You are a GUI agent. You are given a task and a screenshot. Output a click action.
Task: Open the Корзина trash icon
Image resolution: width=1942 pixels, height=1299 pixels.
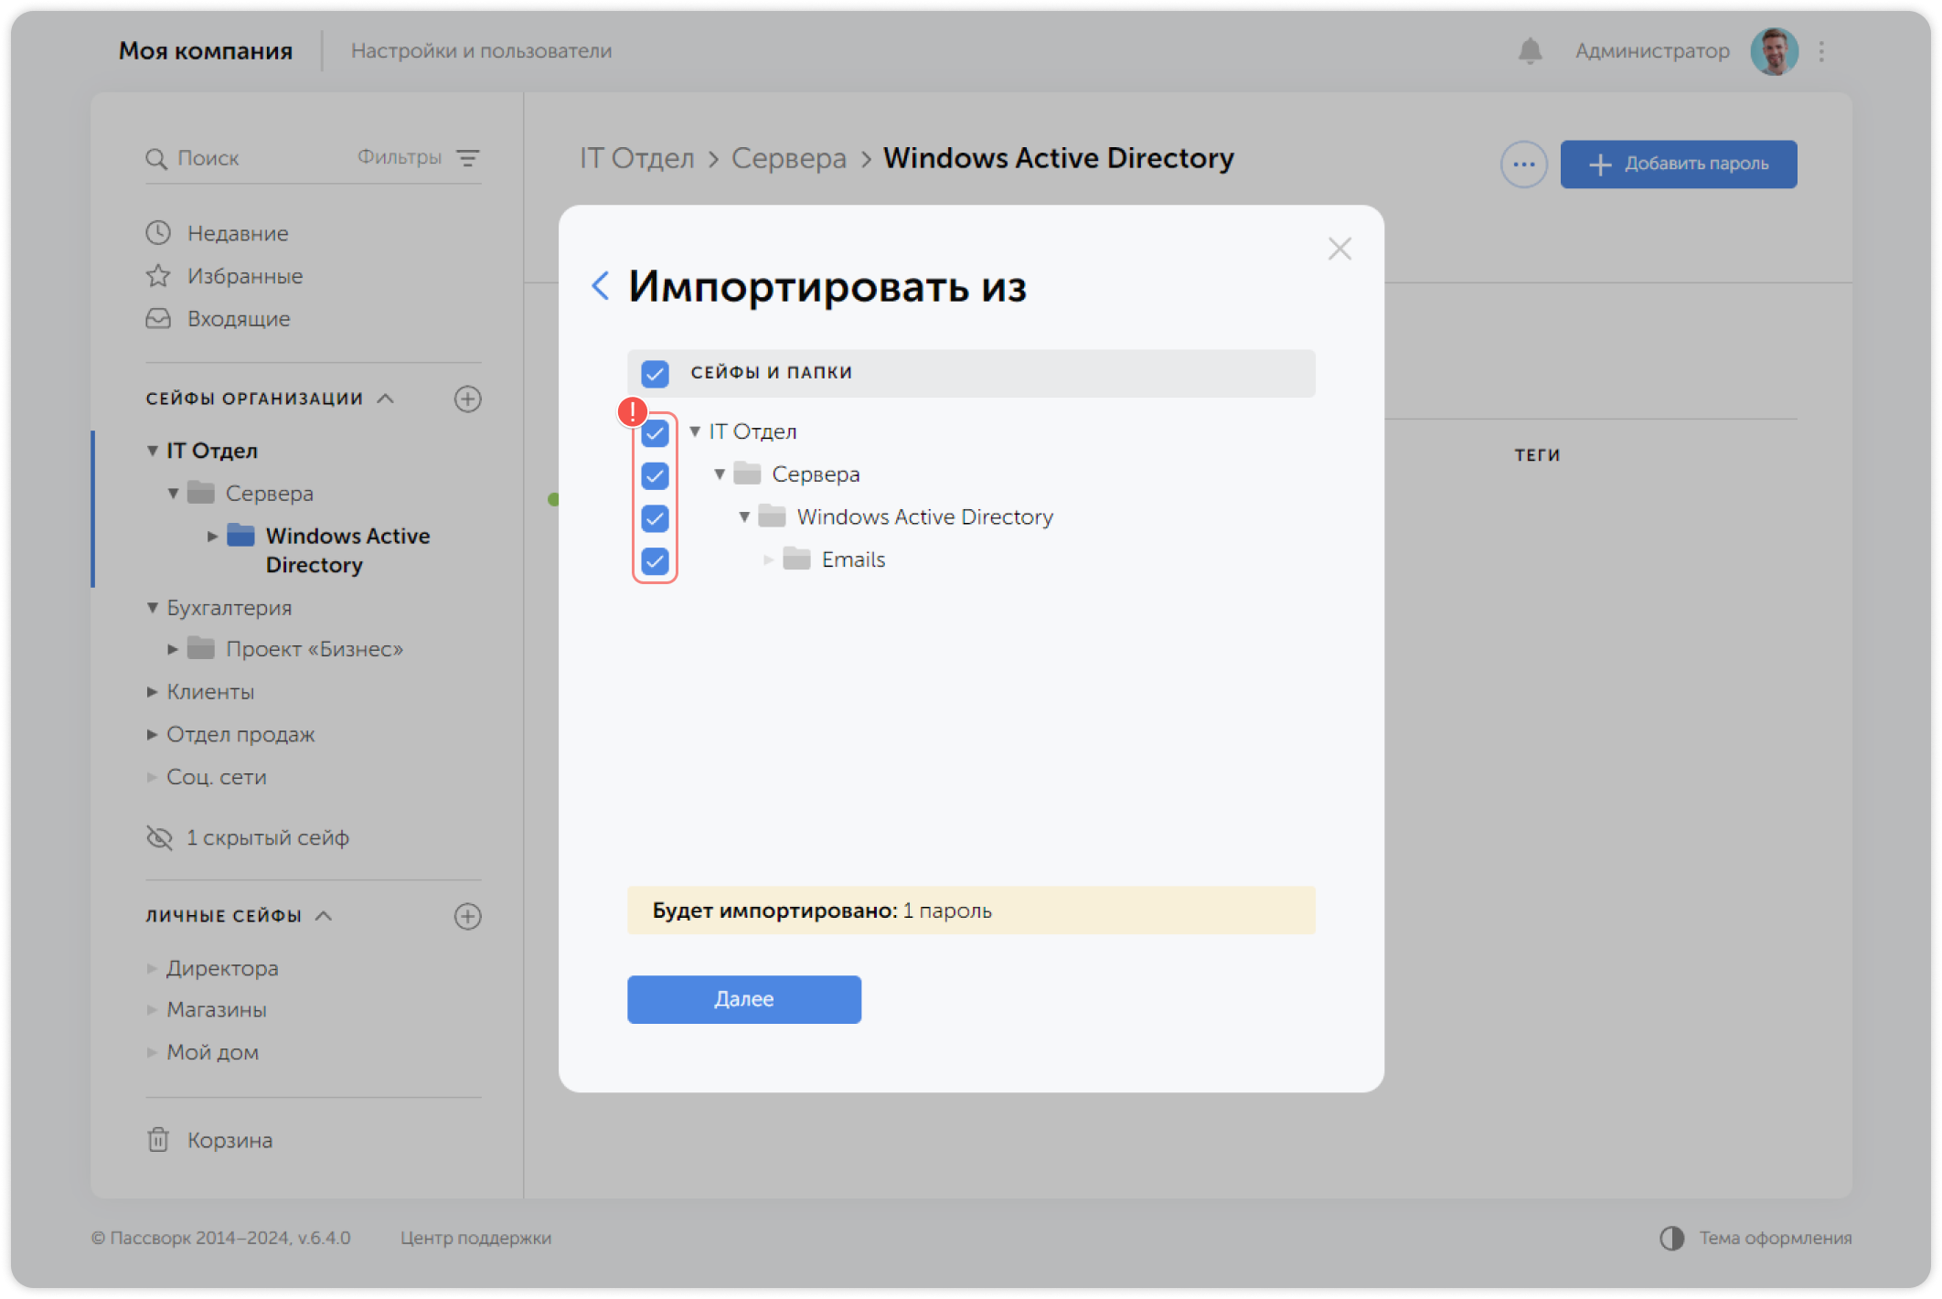click(159, 1140)
